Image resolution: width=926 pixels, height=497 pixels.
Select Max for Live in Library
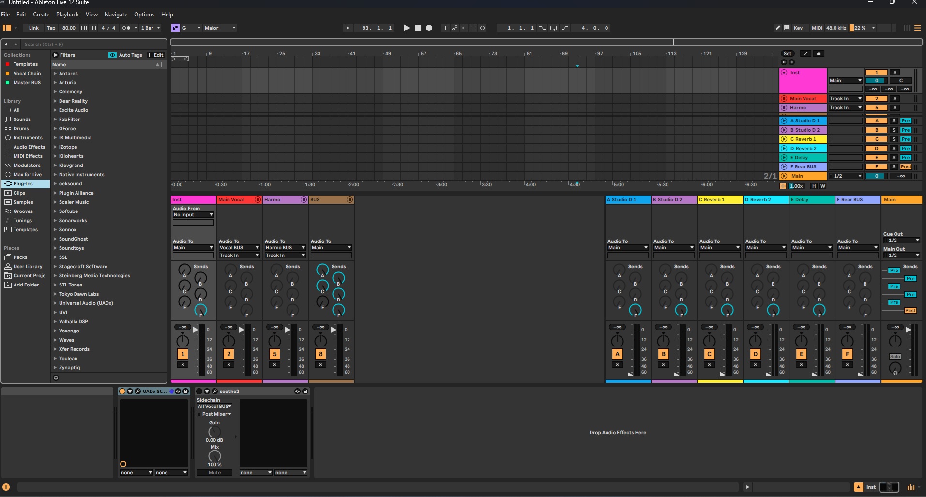(25, 175)
